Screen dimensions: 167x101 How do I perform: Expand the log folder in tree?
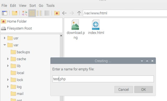[8, 87]
